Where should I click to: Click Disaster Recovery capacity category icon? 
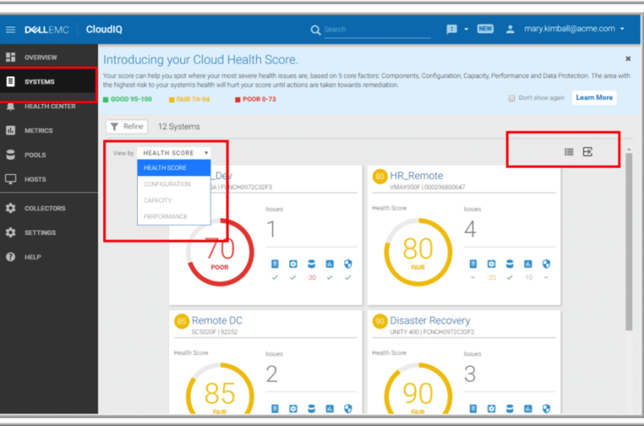509,409
